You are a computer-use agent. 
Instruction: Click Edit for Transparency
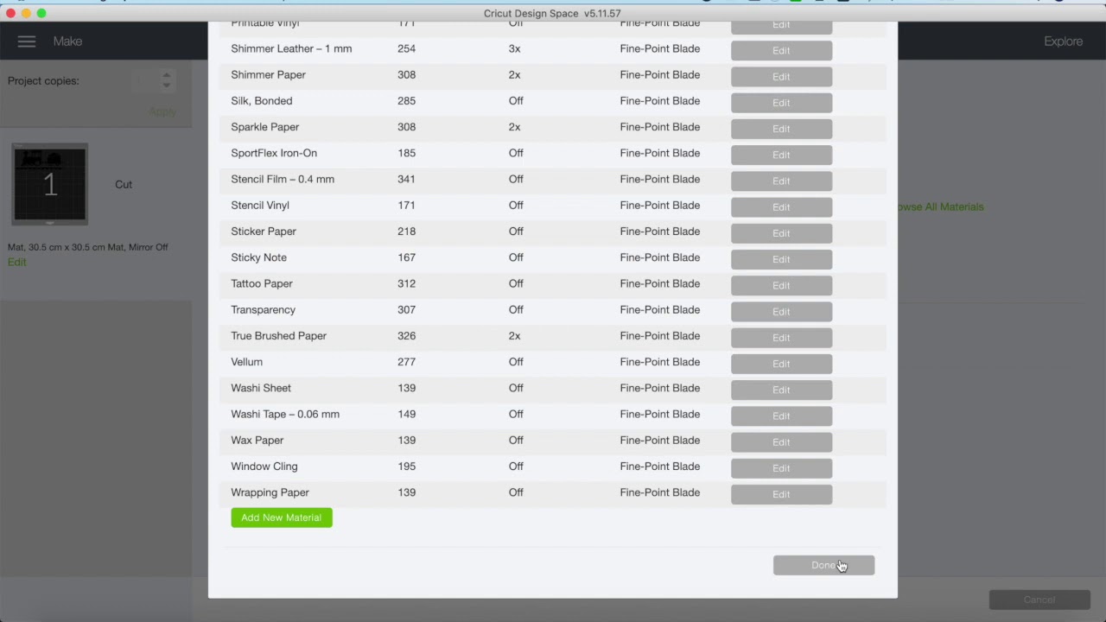pyautogui.click(x=781, y=311)
